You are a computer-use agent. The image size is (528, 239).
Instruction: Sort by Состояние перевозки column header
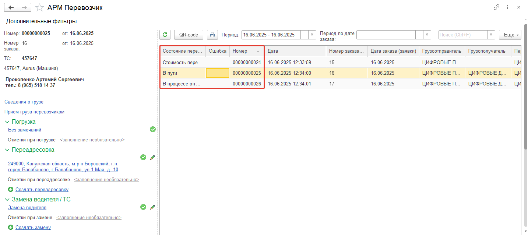(x=183, y=51)
